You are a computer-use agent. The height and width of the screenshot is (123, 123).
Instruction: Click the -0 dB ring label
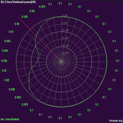[64, 16]
